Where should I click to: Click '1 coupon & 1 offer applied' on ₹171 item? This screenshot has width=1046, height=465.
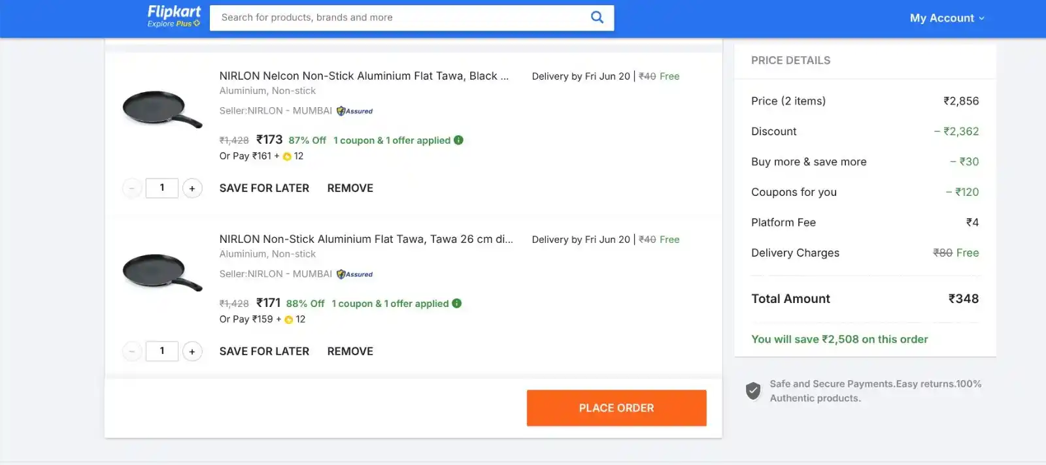point(390,304)
